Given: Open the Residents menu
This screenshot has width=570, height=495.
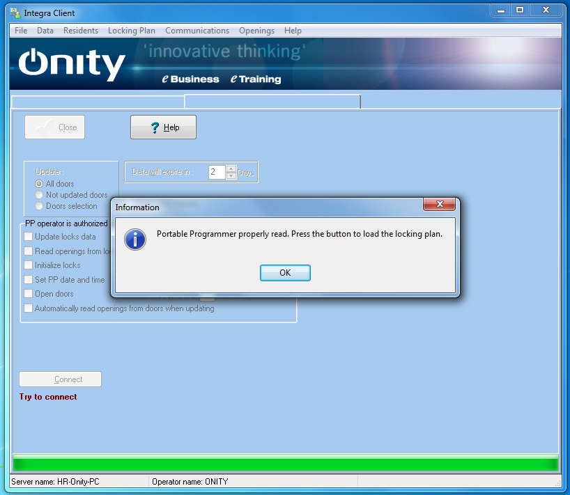Looking at the screenshot, I should pyautogui.click(x=80, y=31).
